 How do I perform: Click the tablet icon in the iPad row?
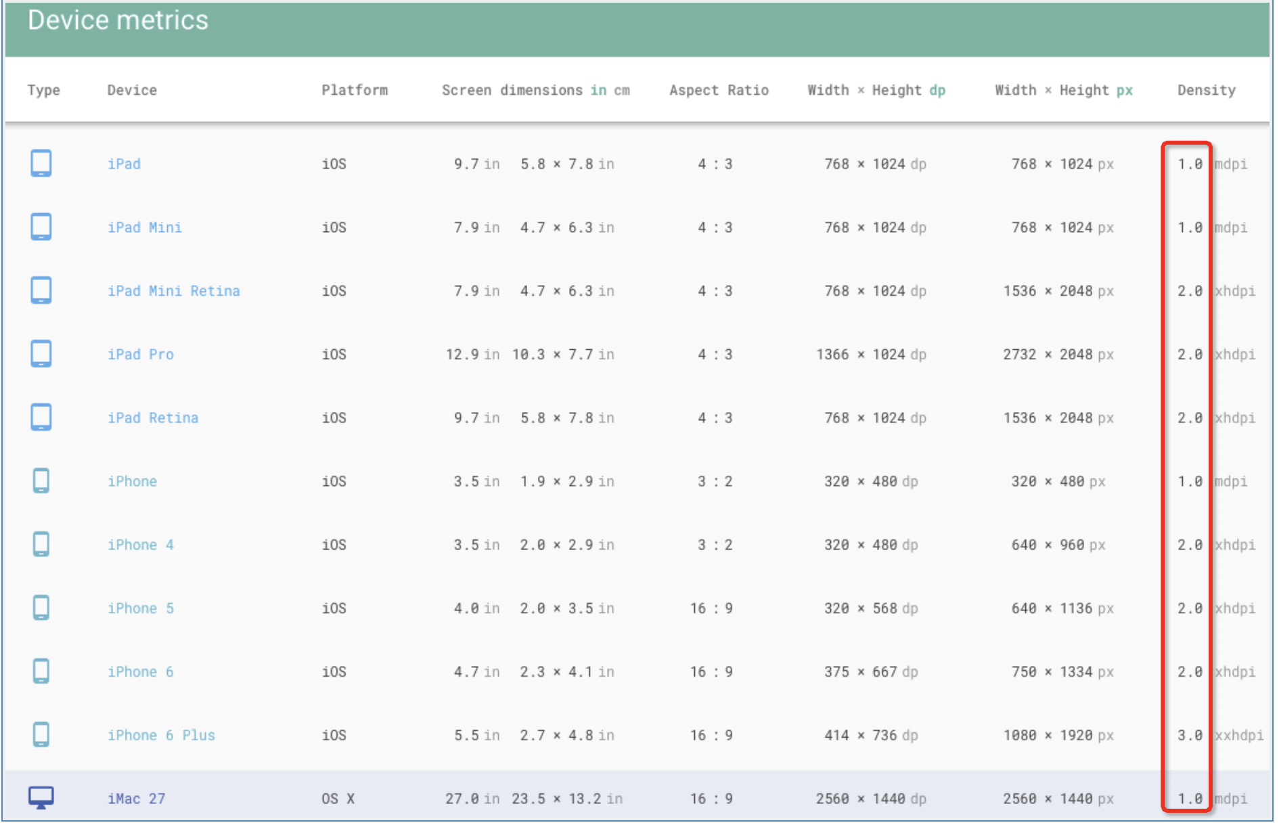pos(41,163)
